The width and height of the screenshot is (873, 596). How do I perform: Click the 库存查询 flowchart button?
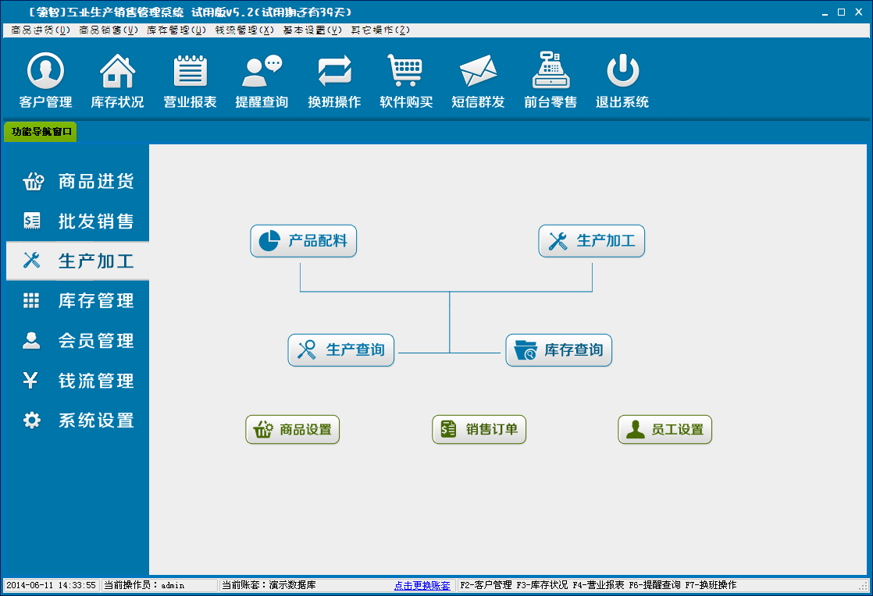tap(559, 350)
